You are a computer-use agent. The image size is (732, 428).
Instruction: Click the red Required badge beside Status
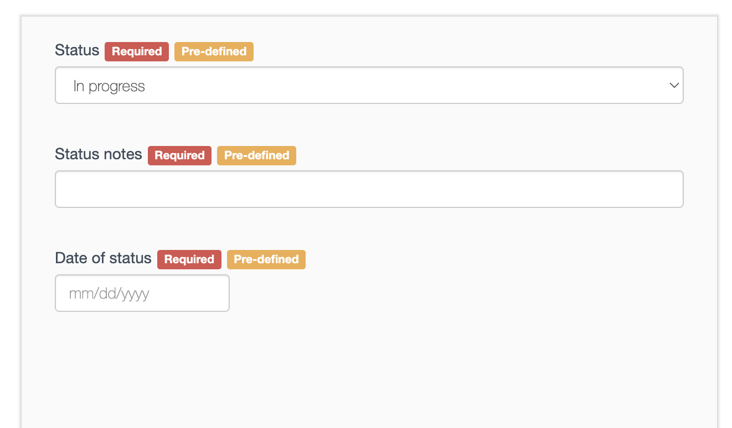click(137, 51)
